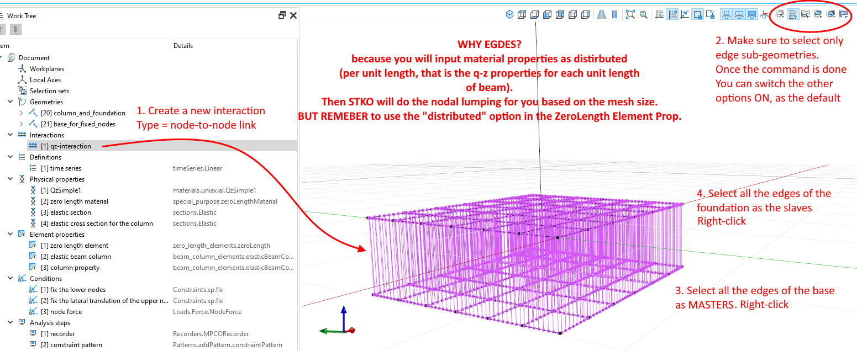Click the zoom magnifier with grid icon
857x351 pixels.
[x=644, y=15]
